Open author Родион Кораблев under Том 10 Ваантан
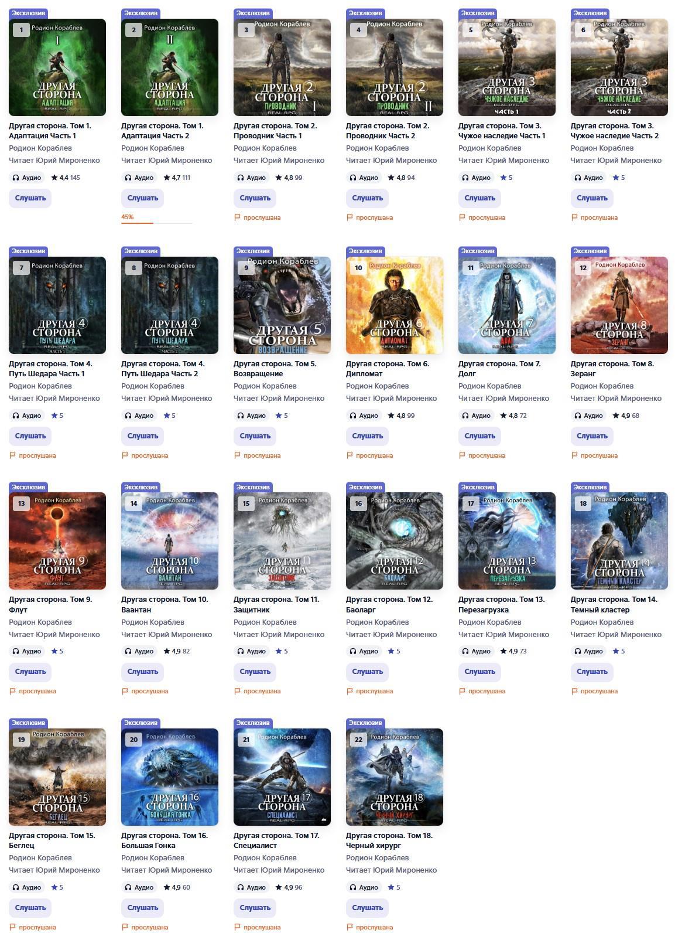This screenshot has width=692, height=933. (x=153, y=622)
